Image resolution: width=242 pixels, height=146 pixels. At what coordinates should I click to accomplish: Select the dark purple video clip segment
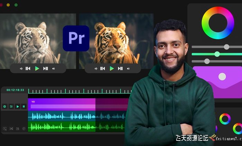pos(112,104)
